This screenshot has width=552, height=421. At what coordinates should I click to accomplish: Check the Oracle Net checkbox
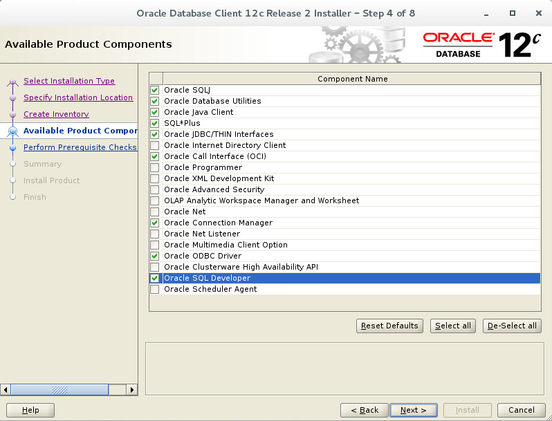(x=154, y=212)
